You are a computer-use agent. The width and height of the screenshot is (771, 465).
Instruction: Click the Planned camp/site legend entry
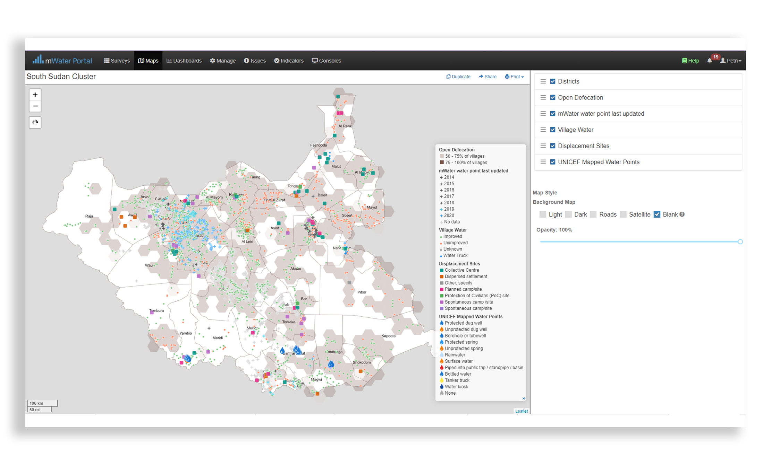[x=461, y=289]
